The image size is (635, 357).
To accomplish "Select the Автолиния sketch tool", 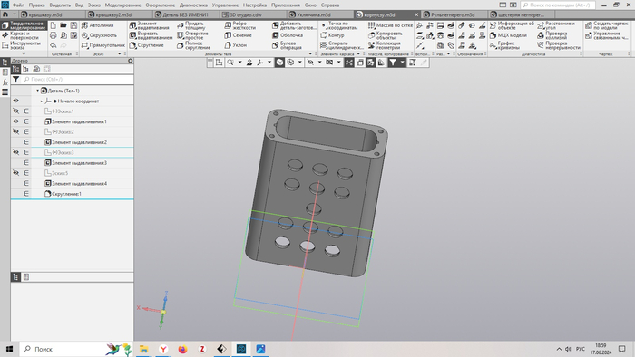I will coord(98,25).
